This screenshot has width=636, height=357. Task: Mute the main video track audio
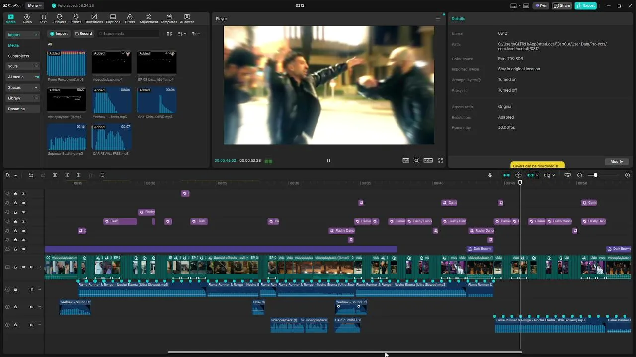tap(31, 267)
